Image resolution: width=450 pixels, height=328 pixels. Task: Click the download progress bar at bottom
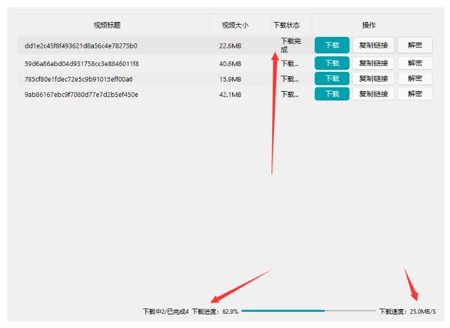click(x=308, y=311)
